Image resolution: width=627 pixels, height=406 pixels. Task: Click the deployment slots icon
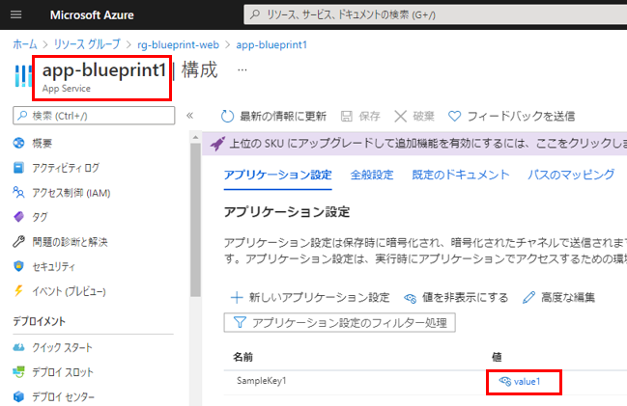point(18,372)
